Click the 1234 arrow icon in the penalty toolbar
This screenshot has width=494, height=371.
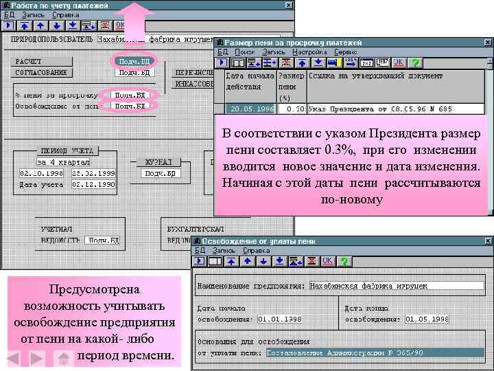[x=351, y=63]
